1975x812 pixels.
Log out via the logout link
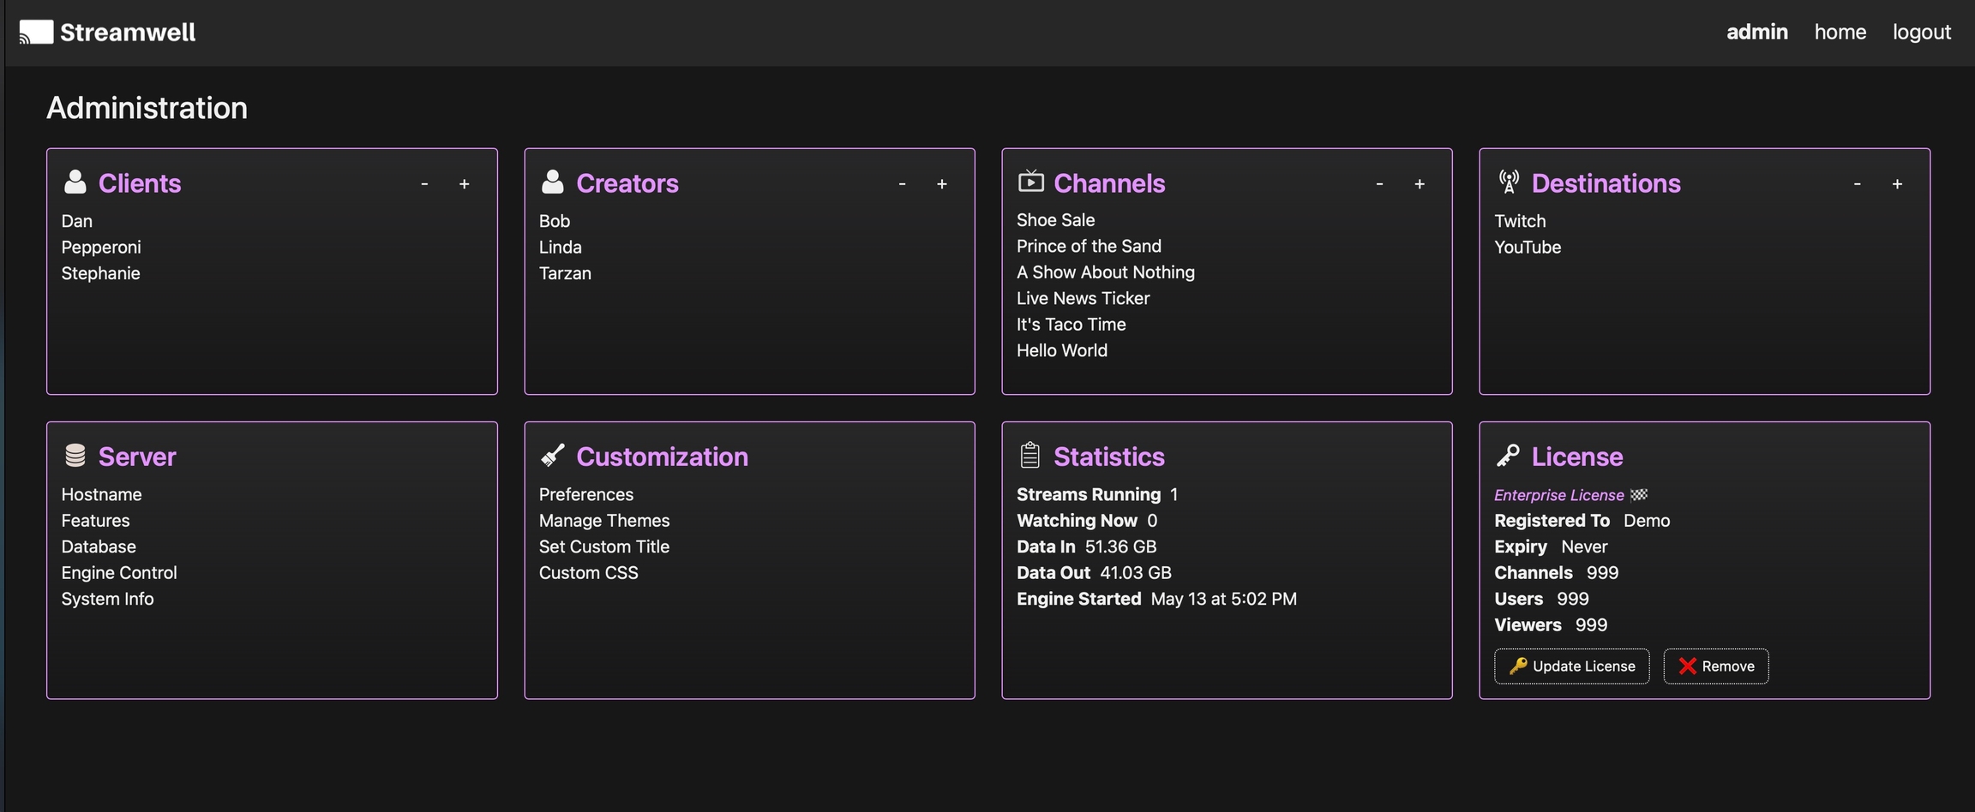point(1921,33)
